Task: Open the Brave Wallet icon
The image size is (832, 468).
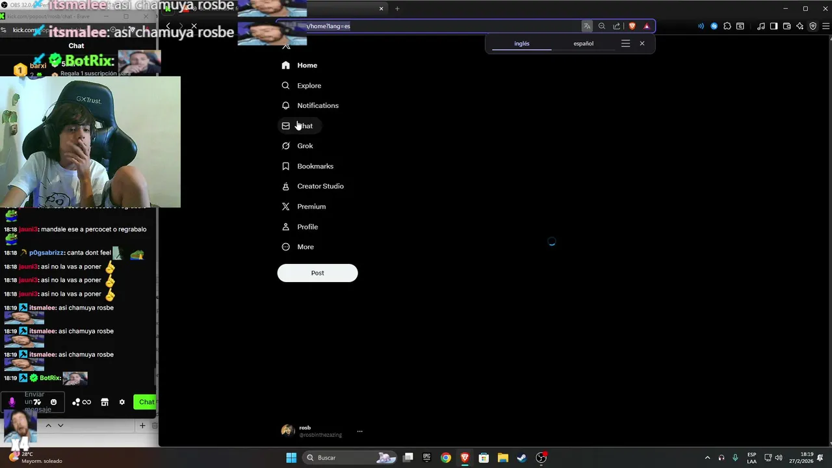Action: click(786, 26)
